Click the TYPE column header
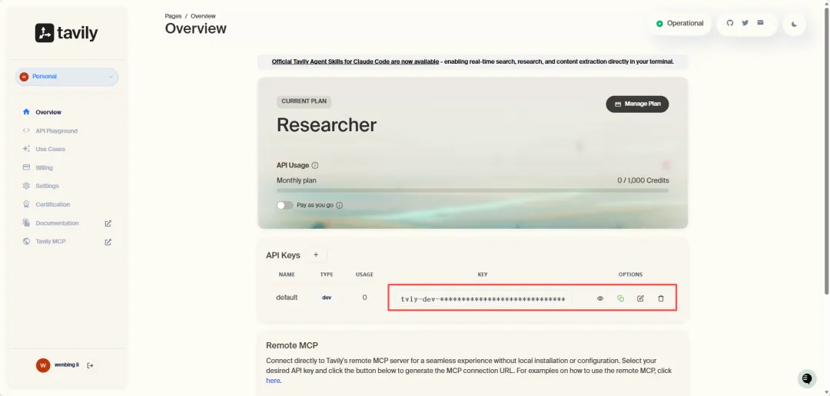 click(327, 275)
